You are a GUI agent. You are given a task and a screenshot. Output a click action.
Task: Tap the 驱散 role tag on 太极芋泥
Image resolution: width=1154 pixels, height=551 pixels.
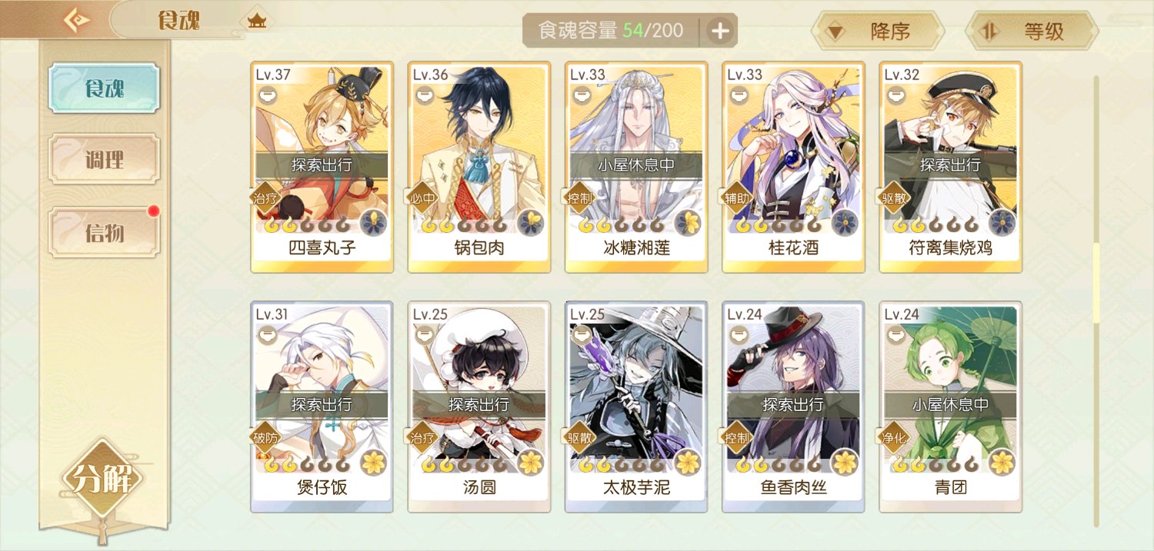(580, 438)
